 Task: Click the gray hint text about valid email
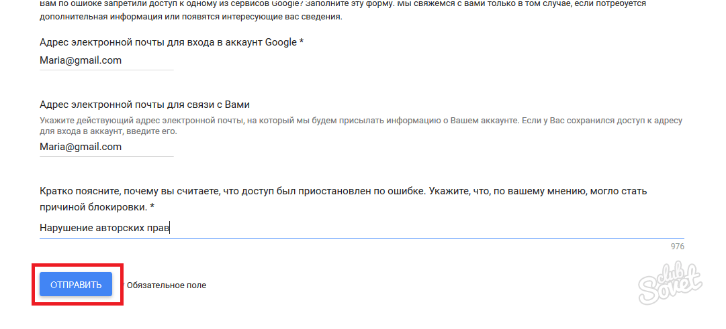click(x=269, y=120)
